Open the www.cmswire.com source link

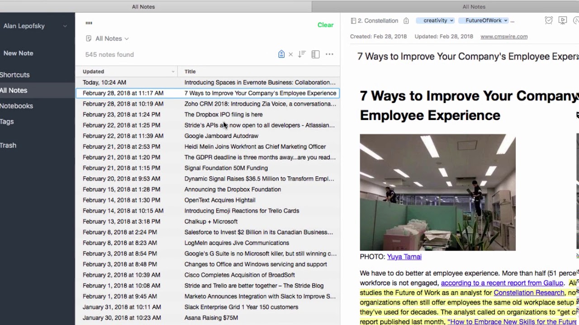pos(504,37)
